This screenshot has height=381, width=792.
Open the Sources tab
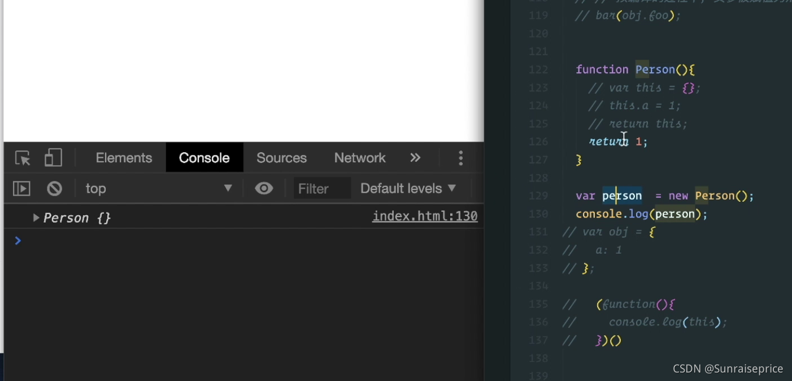pyautogui.click(x=281, y=158)
